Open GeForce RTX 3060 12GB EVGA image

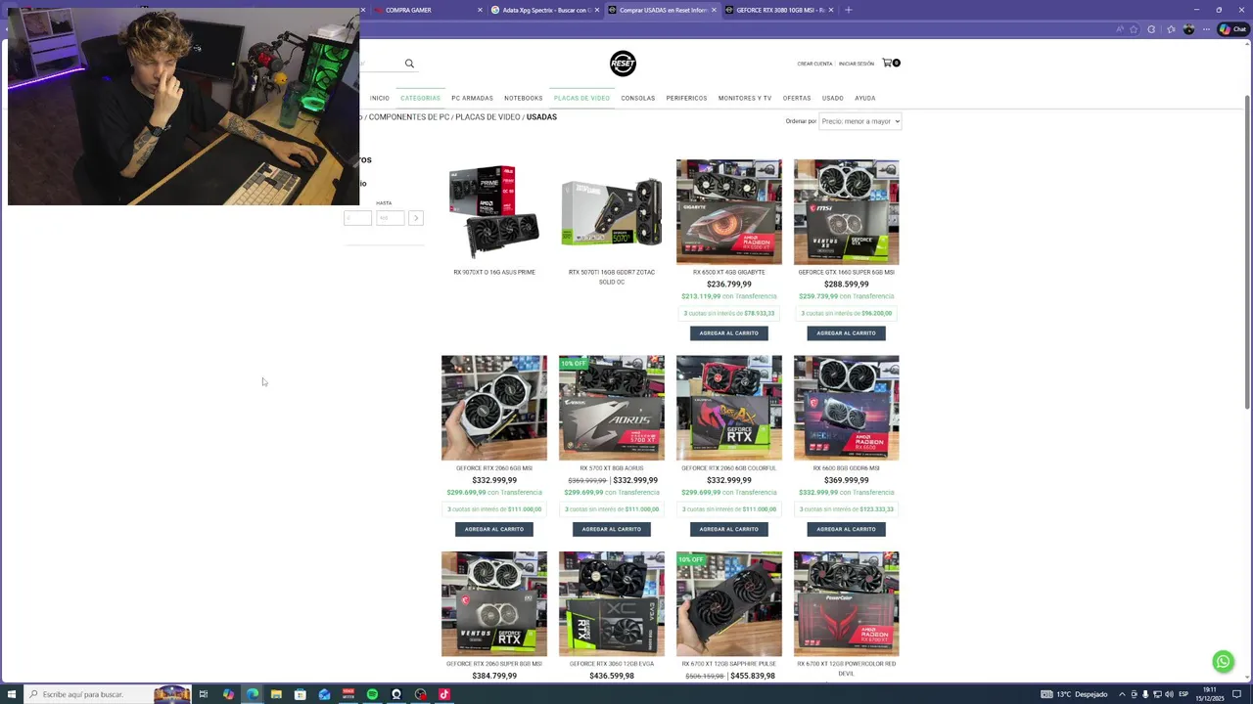point(612,604)
